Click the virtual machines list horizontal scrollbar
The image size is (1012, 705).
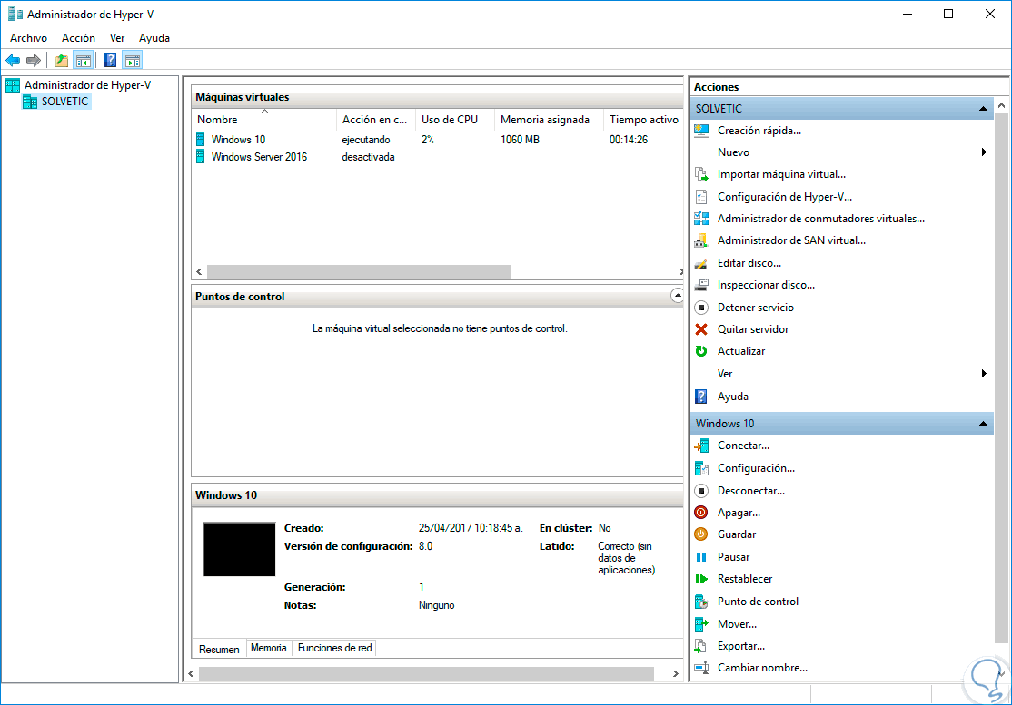tap(359, 272)
